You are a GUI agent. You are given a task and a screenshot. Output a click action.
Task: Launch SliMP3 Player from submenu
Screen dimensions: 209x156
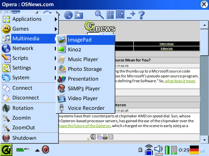click(86, 89)
